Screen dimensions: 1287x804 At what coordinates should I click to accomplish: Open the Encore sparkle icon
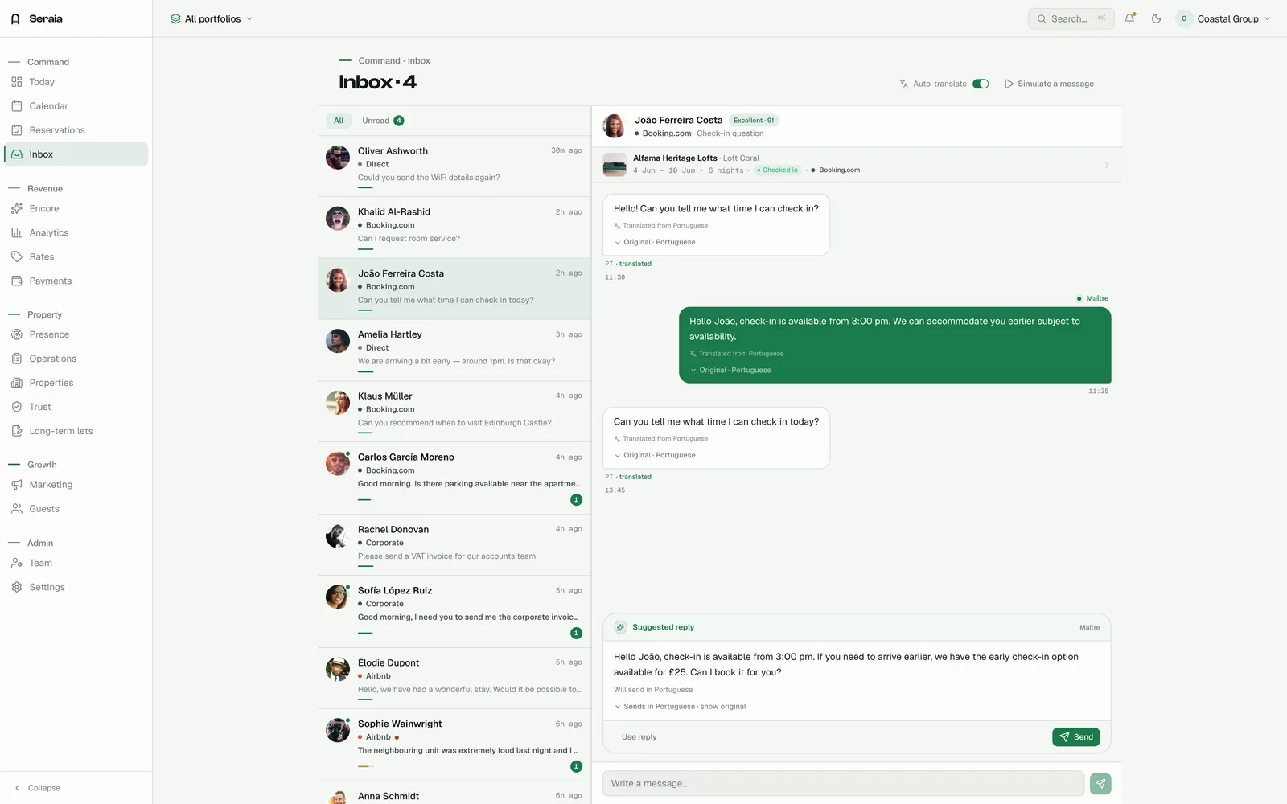click(17, 208)
